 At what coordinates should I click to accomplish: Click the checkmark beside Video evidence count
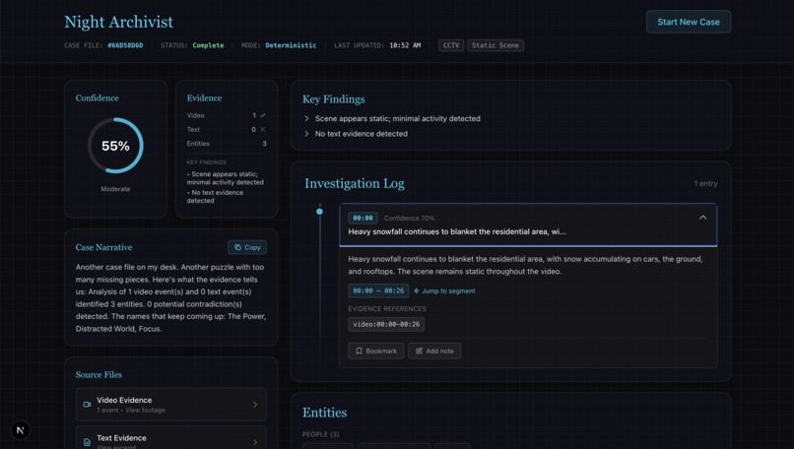coord(263,115)
